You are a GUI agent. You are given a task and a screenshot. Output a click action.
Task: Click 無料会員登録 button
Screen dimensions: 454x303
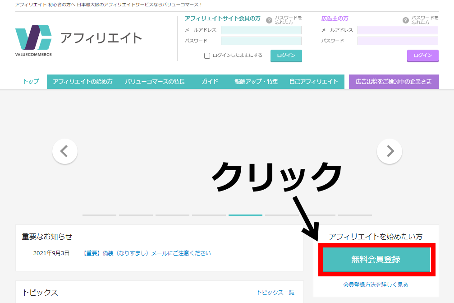coord(376,260)
